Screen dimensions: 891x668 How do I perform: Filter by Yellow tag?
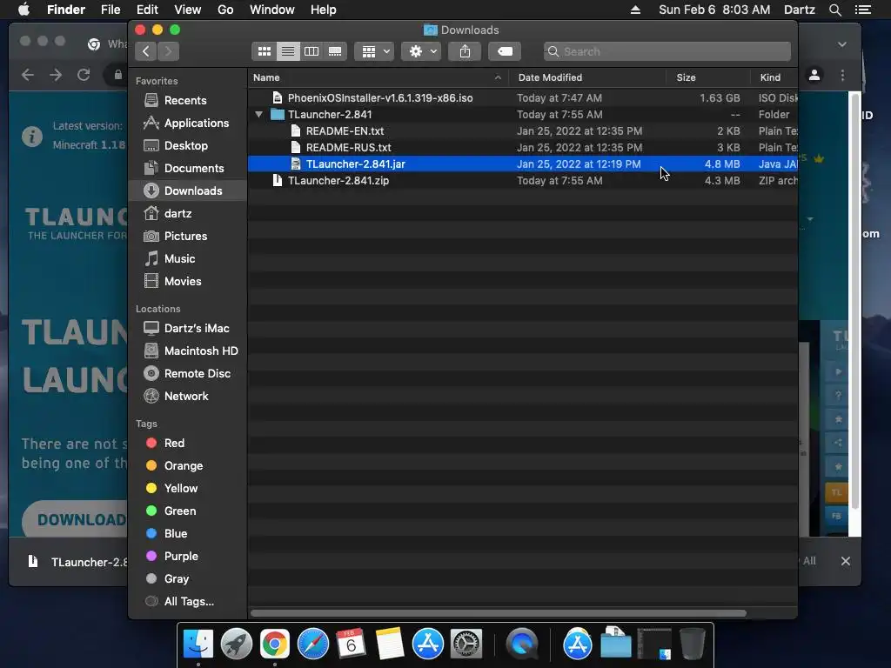coord(188,489)
